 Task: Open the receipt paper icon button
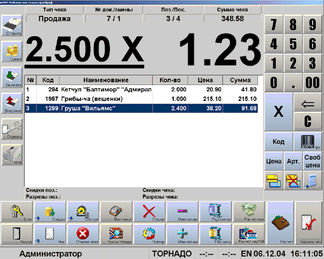tap(50, 234)
